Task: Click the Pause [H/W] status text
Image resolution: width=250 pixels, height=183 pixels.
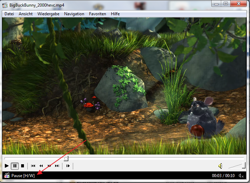Action: (x=23, y=176)
